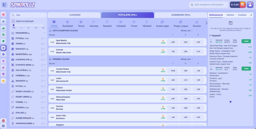Star the FORMEL 1 category as favourite
Image resolution: width=256 pixels, height=129 pixels.
(42, 102)
